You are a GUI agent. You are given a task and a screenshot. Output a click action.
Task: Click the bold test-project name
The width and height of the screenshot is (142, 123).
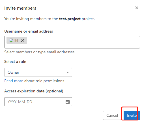coord(70,19)
